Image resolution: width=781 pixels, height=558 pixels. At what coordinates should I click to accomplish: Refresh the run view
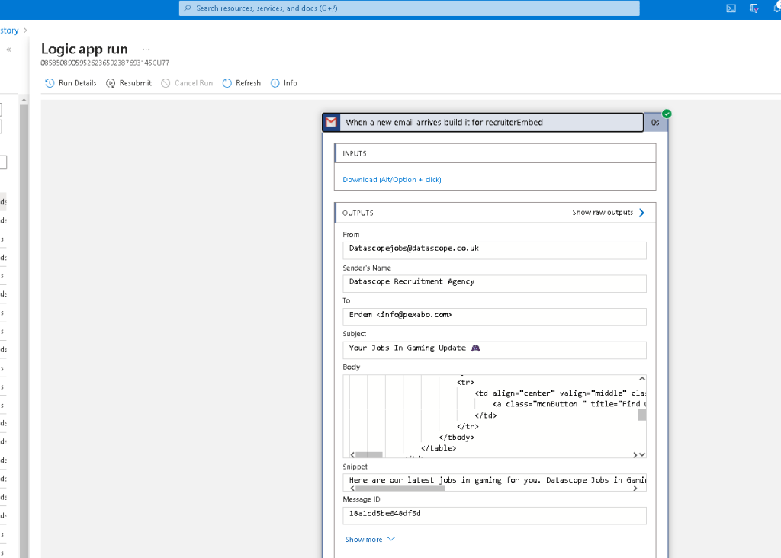[x=242, y=83]
